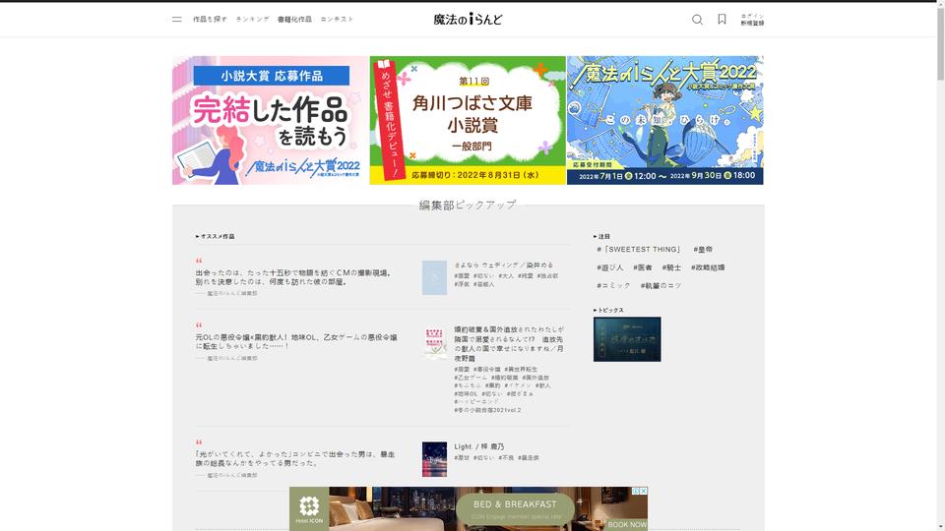Image resolution: width=945 pixels, height=531 pixels.
Task: Open the 完結した作品を読もう banner
Action: 270,120
